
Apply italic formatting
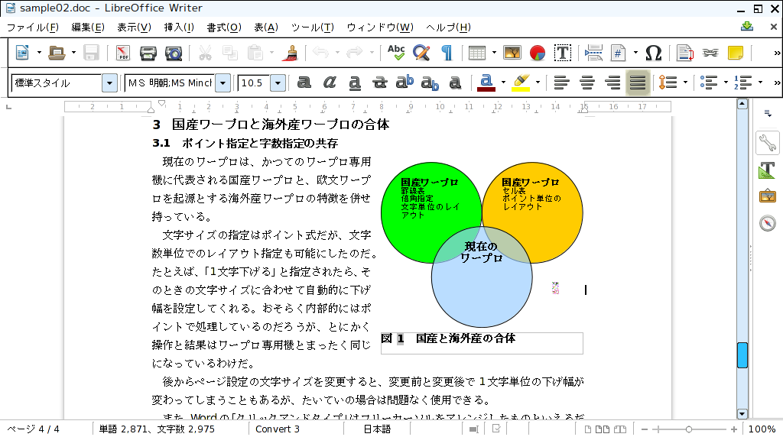coord(329,83)
